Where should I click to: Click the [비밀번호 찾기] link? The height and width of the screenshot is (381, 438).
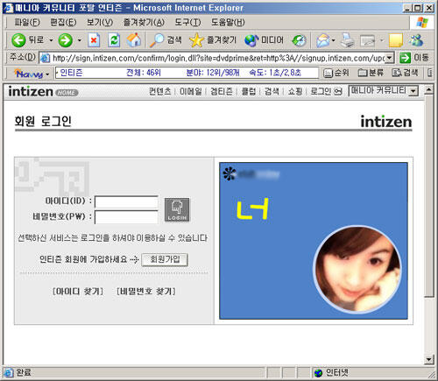point(146,292)
